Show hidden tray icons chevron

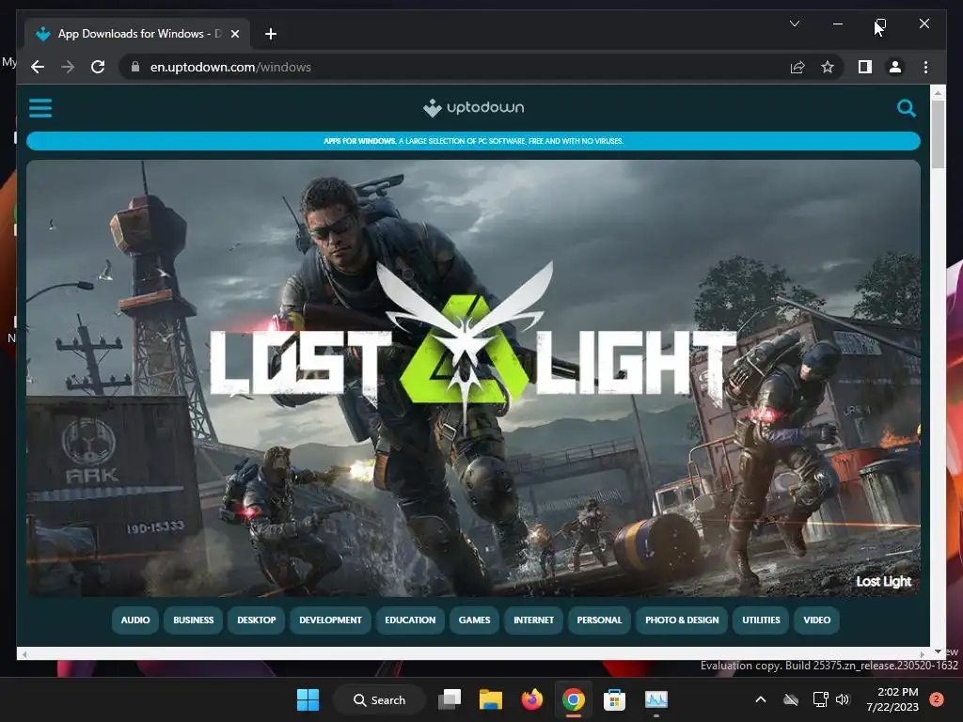pos(760,699)
